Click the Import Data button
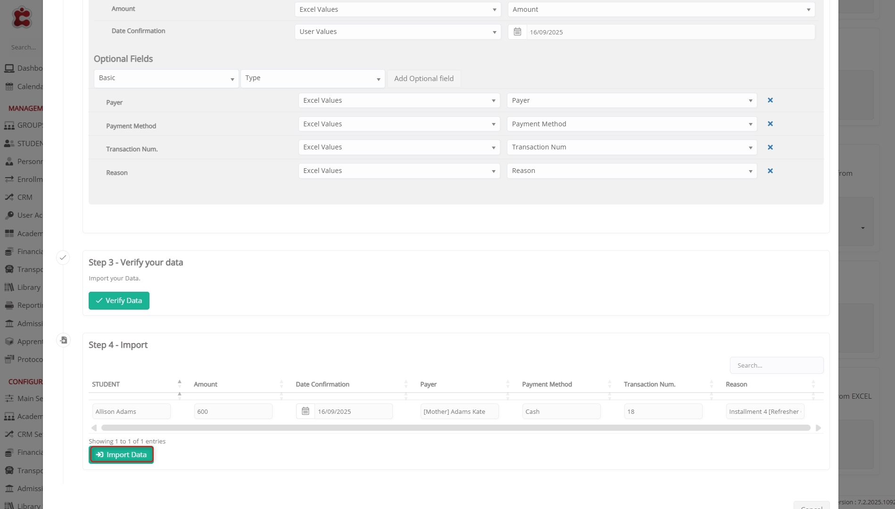This screenshot has width=895, height=509. click(x=121, y=455)
